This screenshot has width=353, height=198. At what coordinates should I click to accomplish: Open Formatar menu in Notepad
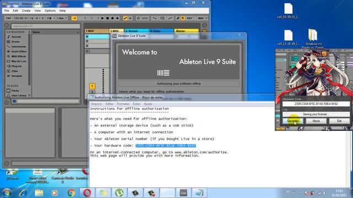coord(123,104)
